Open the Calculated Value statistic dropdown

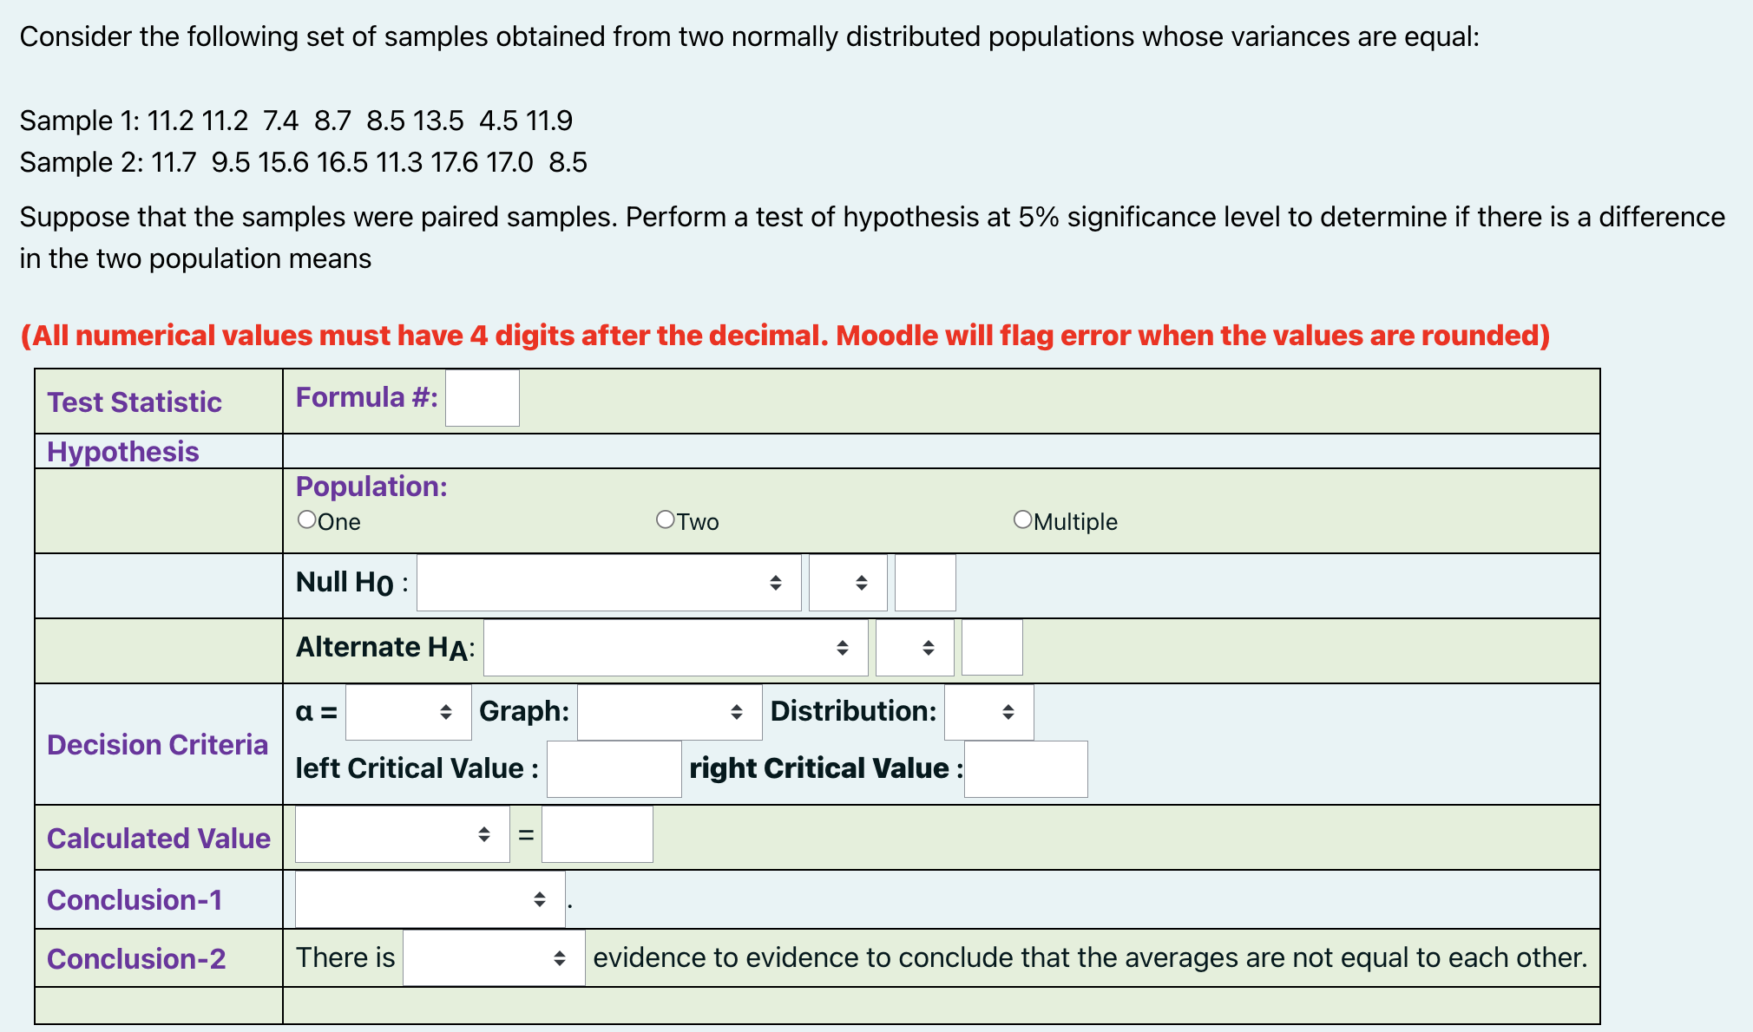[x=402, y=834]
